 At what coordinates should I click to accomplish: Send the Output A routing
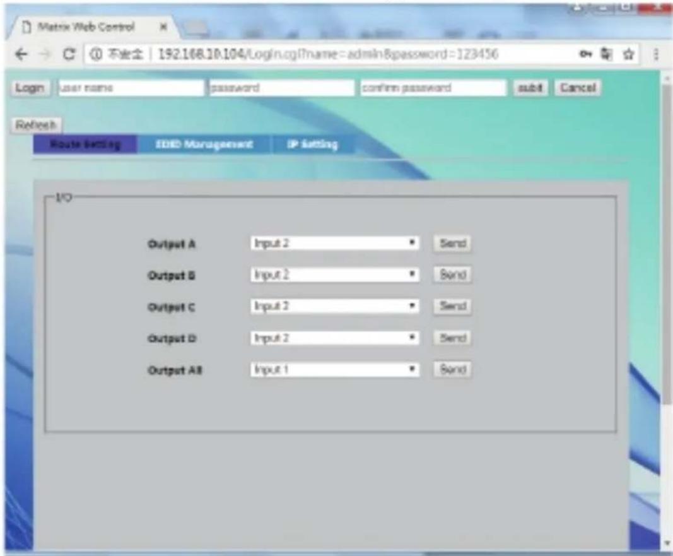click(453, 244)
